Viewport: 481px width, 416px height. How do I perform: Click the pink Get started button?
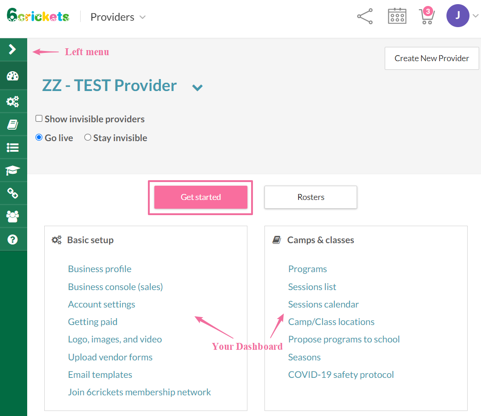[201, 197]
